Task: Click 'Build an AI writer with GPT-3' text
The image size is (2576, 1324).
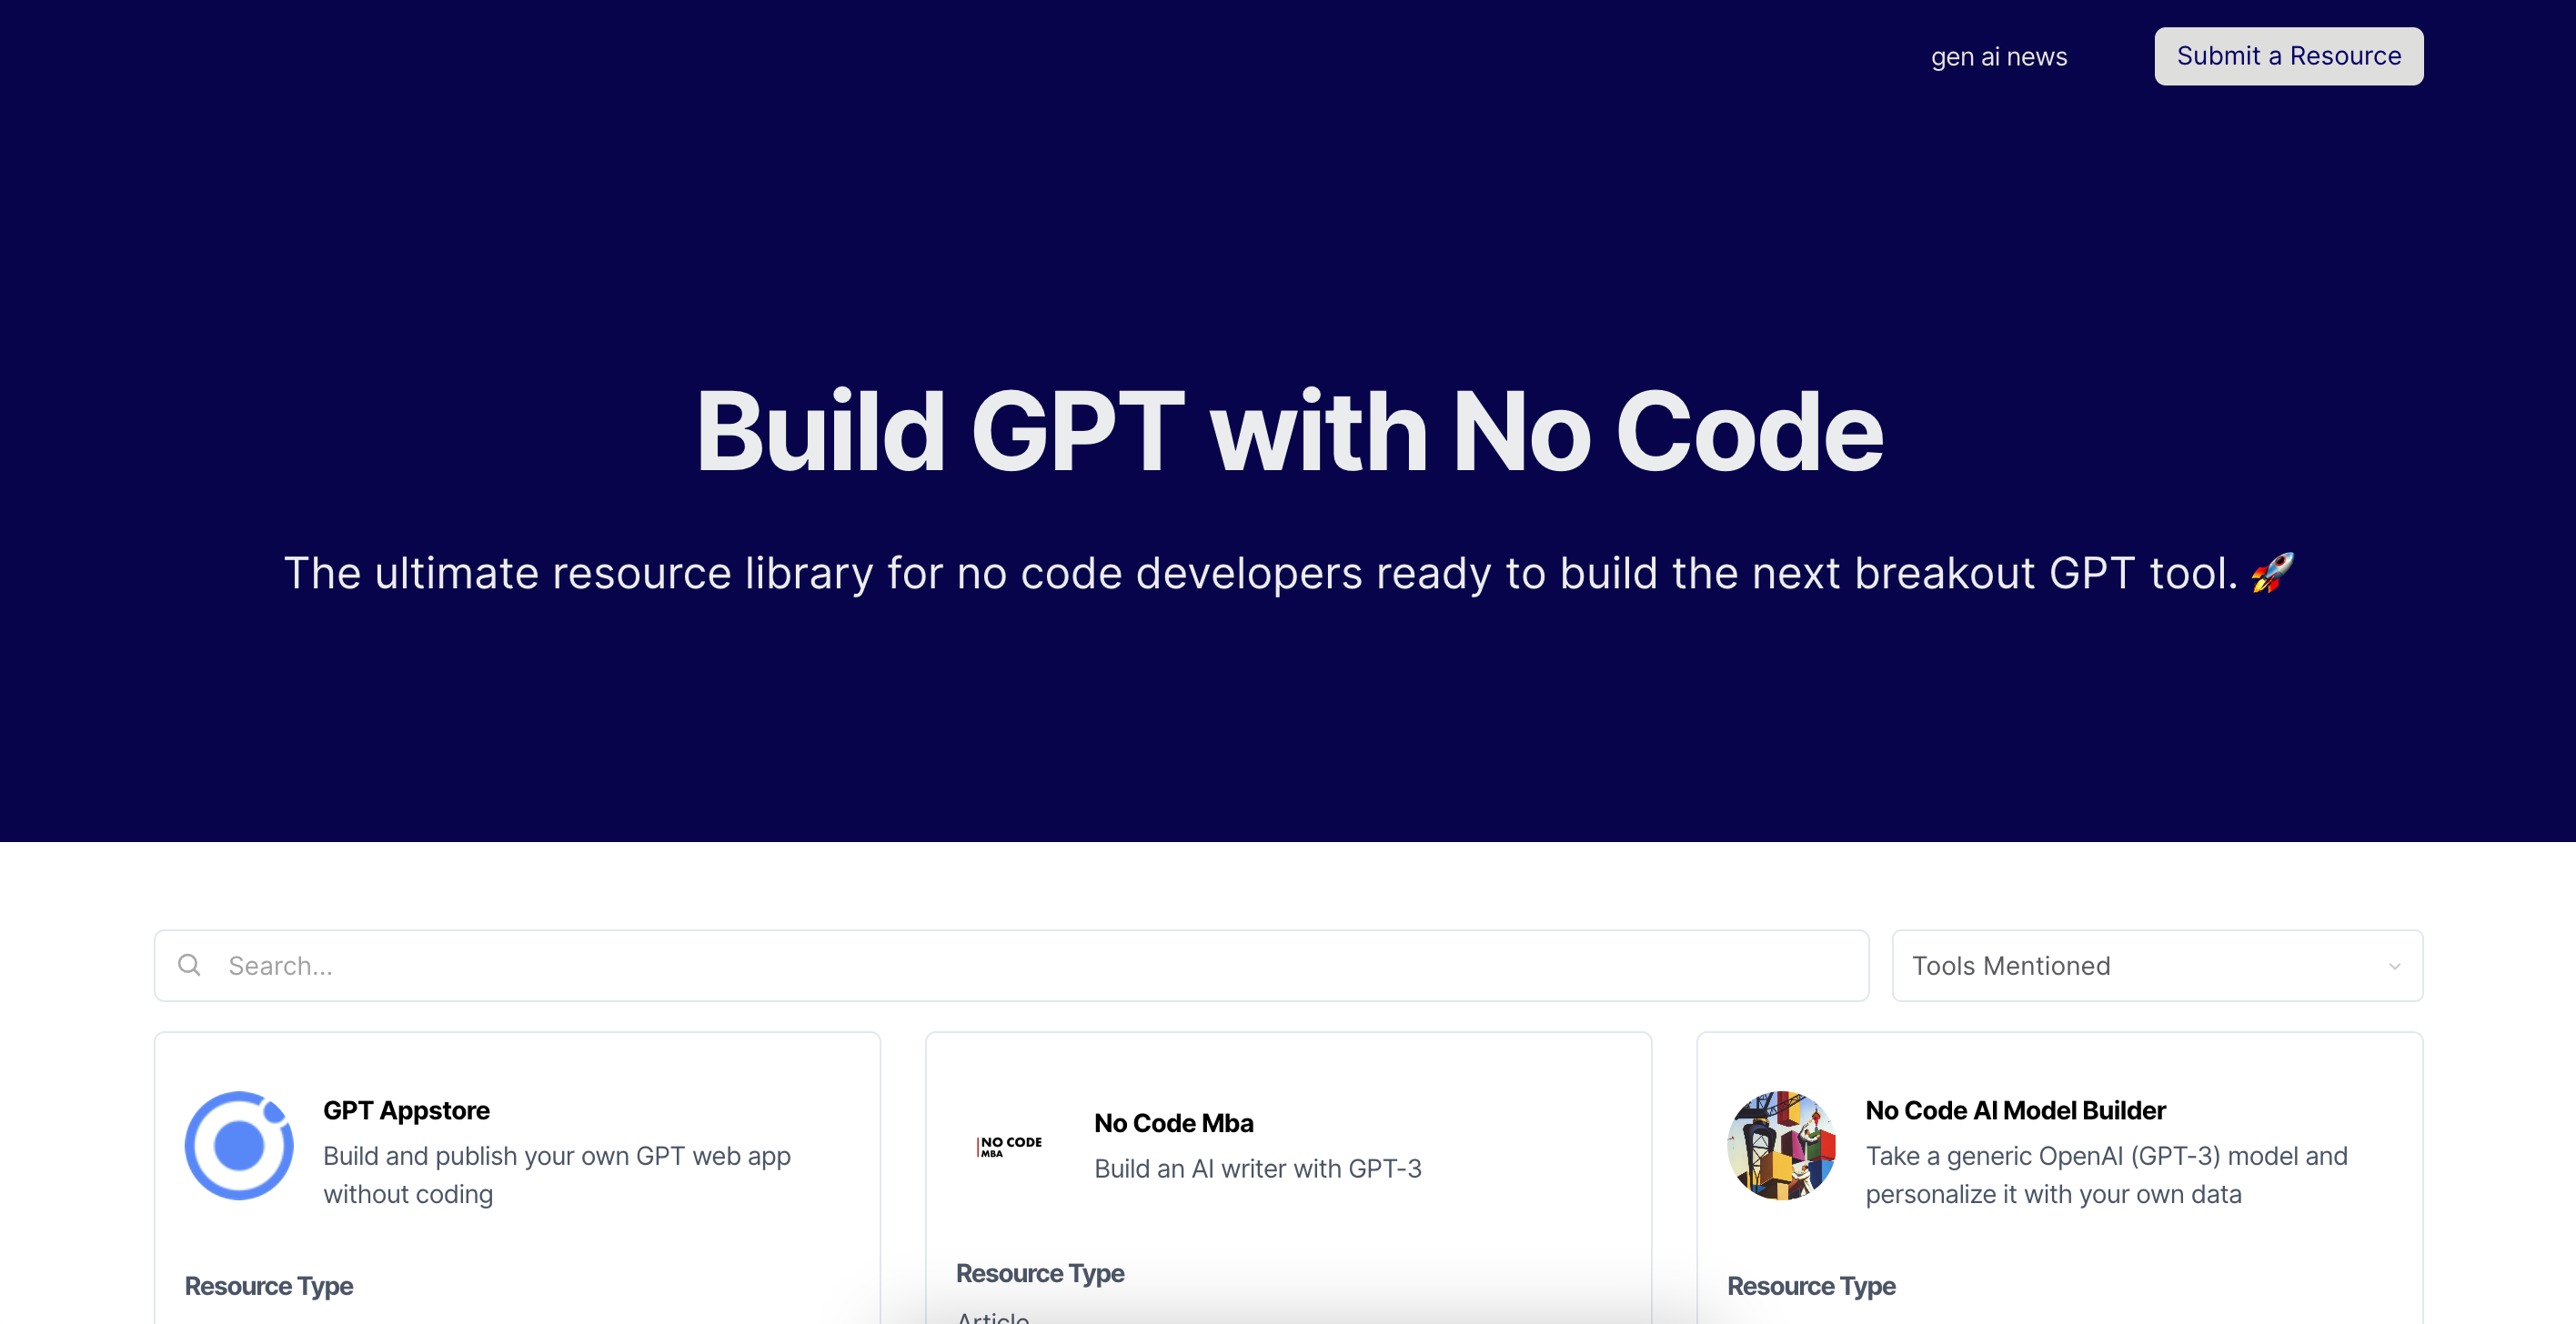Action: click(1257, 1169)
